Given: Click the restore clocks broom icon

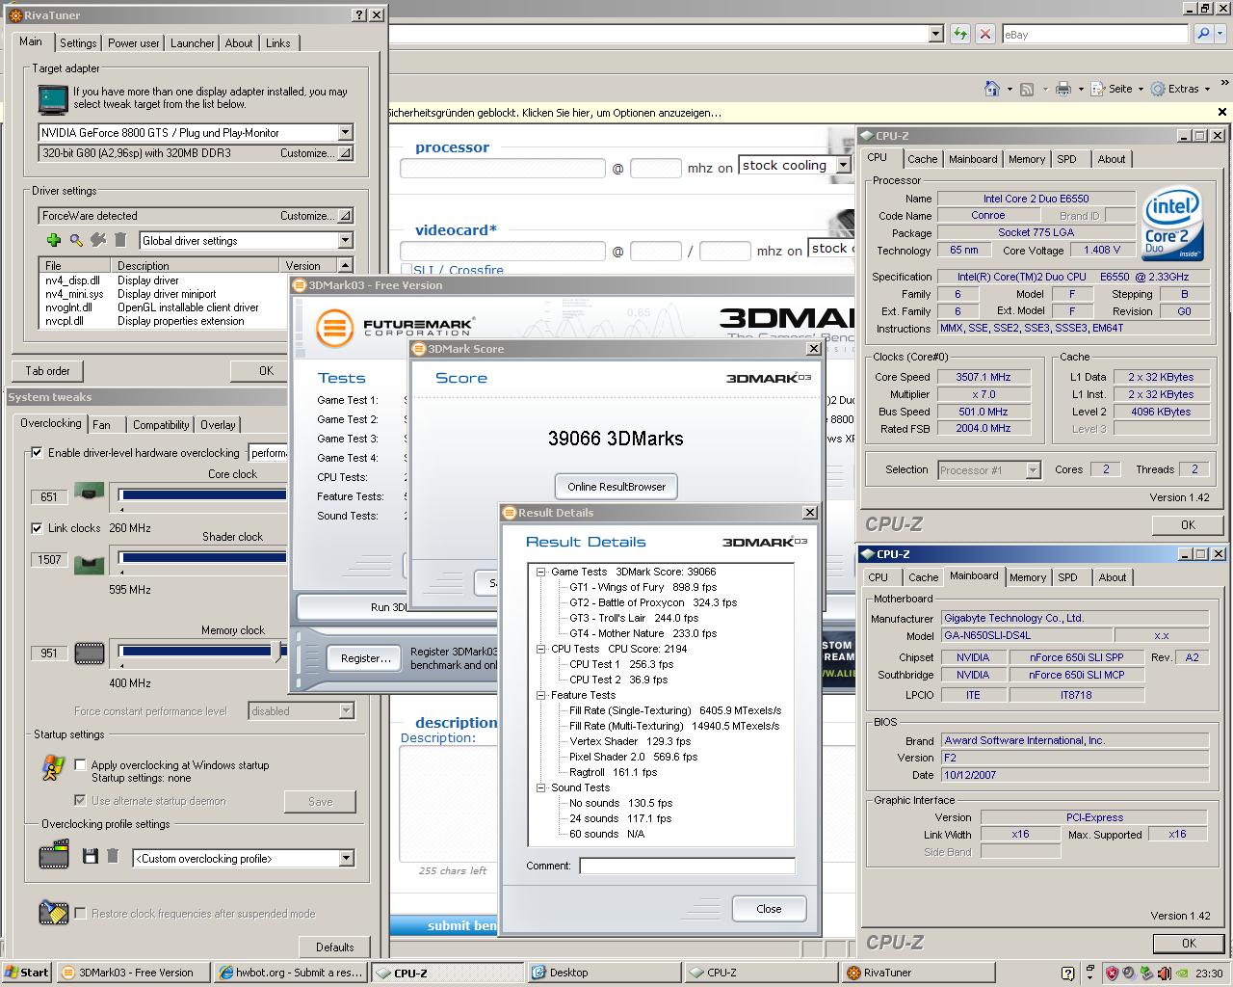Looking at the screenshot, I should pyautogui.click(x=53, y=912).
